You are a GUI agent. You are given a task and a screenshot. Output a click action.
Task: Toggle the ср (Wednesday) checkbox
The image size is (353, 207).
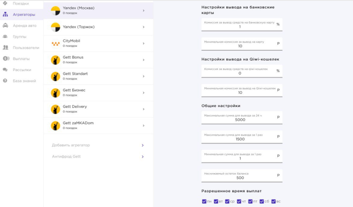[227, 202]
